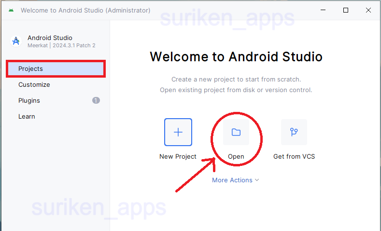Switch to the Customize tab
Screen dimensions: 381x231
coord(34,84)
